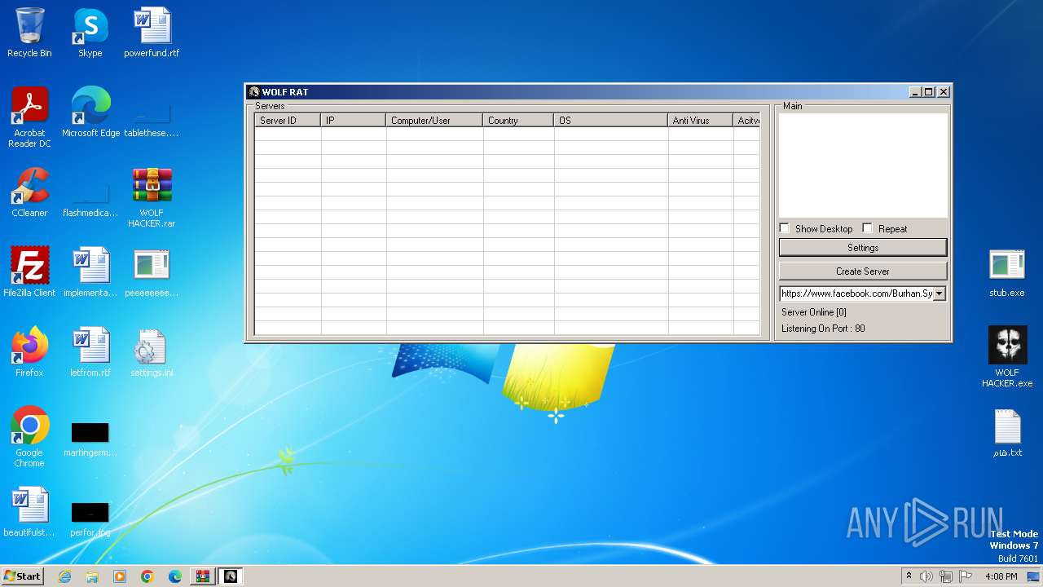The image size is (1043, 587).
Task: Select the beautifulst document icon
Action: pyautogui.click(x=29, y=512)
